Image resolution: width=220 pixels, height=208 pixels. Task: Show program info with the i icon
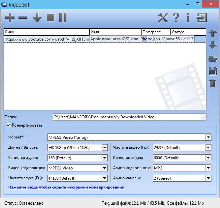click(188, 17)
